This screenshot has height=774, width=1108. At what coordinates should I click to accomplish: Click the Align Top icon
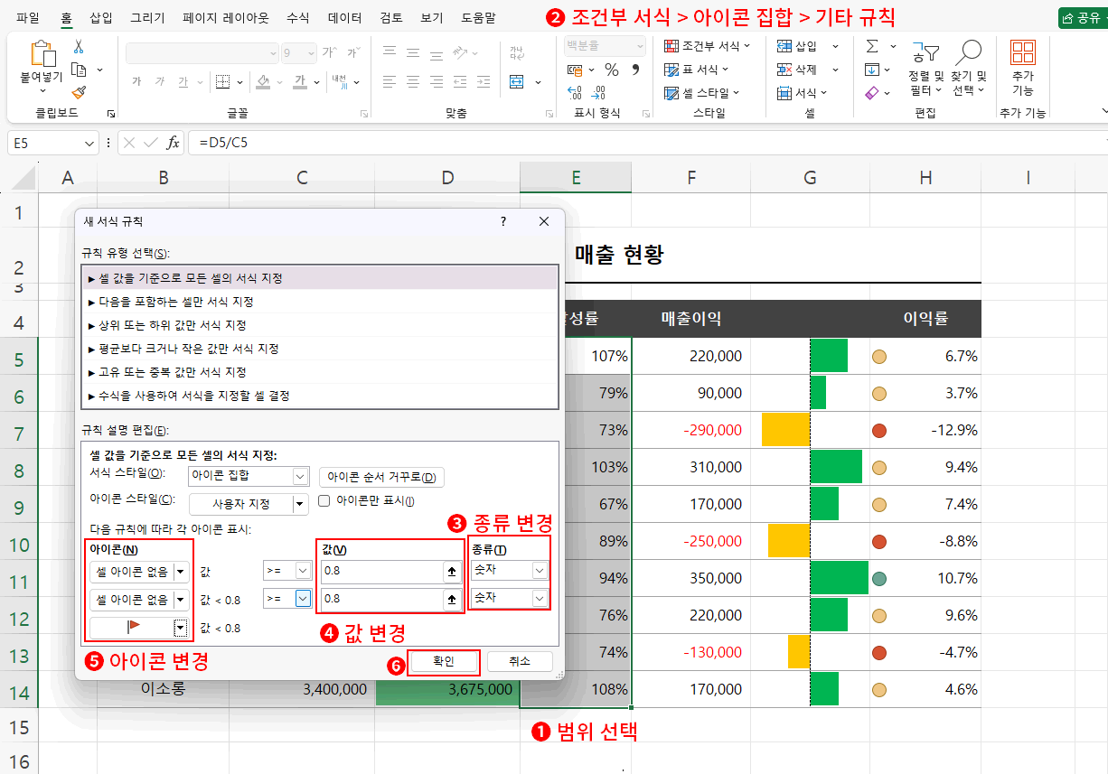[390, 52]
